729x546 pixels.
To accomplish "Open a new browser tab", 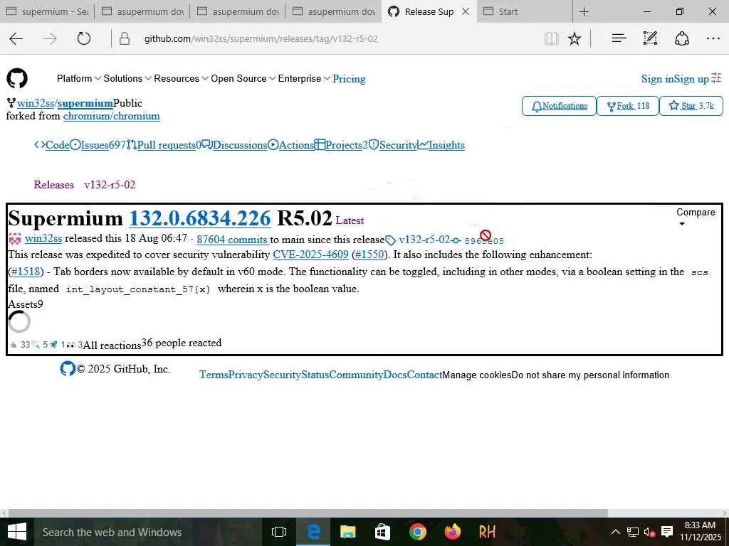I will click(x=584, y=11).
